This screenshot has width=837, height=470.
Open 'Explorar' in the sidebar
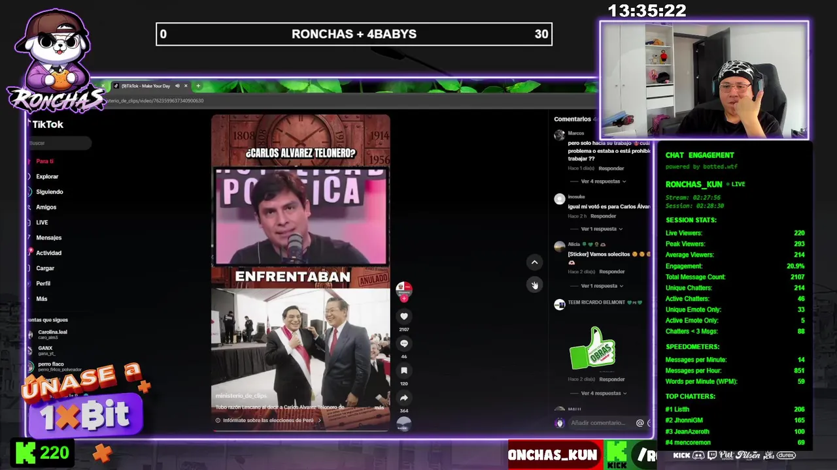(x=47, y=176)
